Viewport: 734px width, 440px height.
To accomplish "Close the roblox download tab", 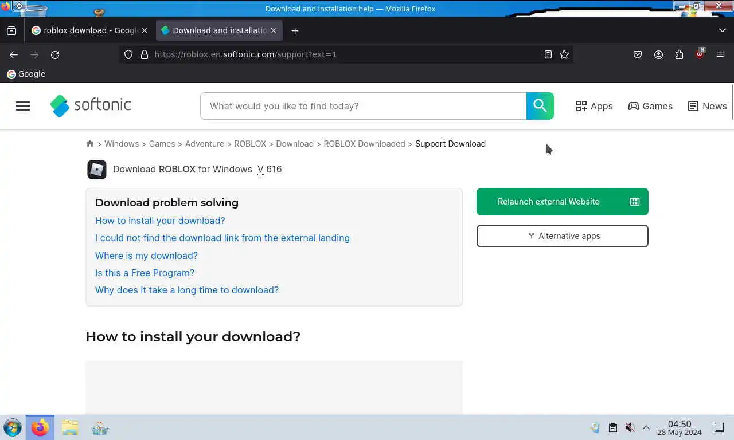I will 145,30.
